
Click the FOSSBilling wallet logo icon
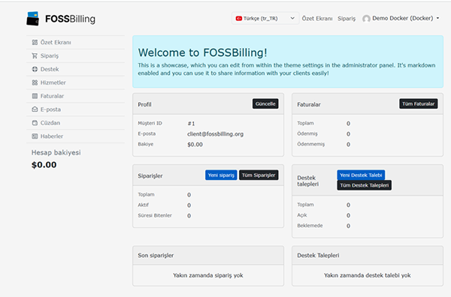[x=33, y=19]
